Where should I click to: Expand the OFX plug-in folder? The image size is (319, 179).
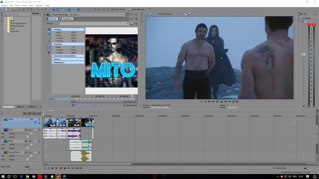[5, 21]
